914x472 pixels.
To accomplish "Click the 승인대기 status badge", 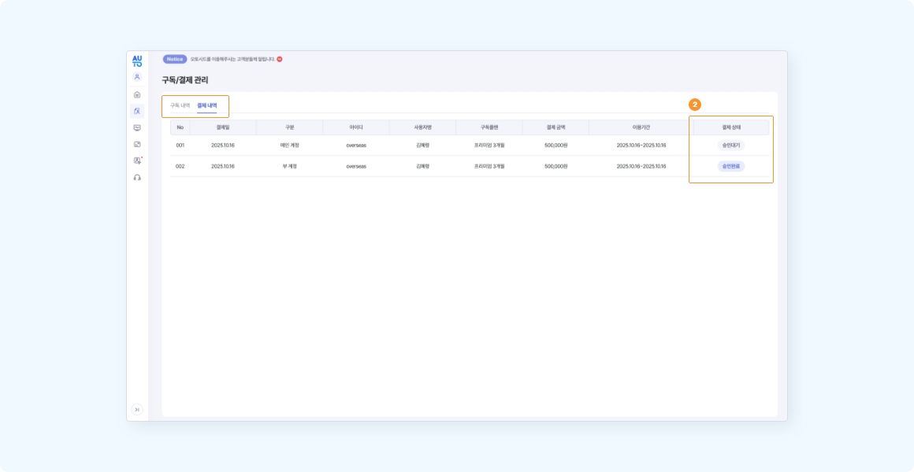I will 730,146.
